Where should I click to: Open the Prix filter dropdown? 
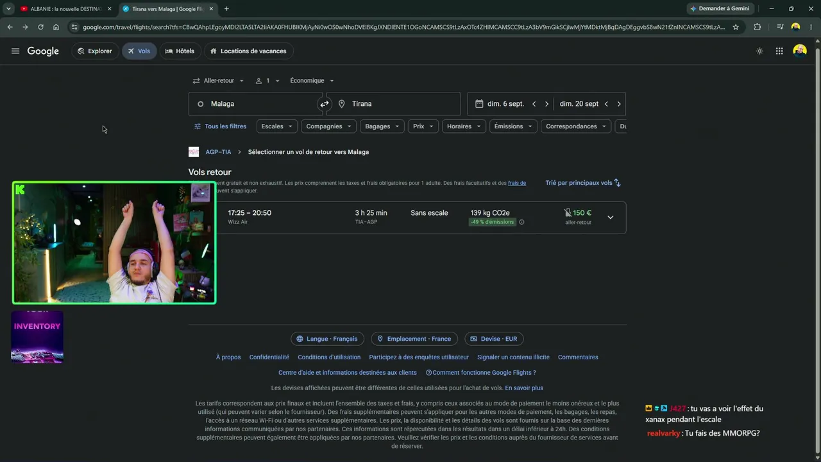[423, 126]
